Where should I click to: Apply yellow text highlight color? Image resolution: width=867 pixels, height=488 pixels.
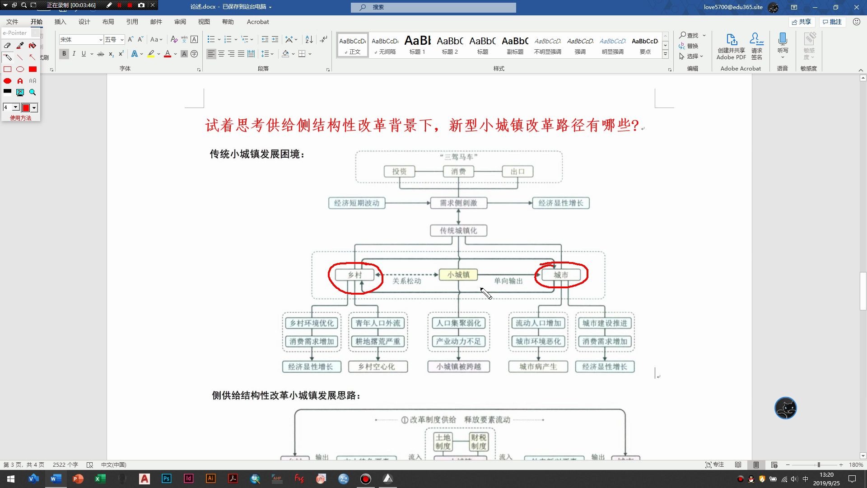pyautogui.click(x=151, y=54)
